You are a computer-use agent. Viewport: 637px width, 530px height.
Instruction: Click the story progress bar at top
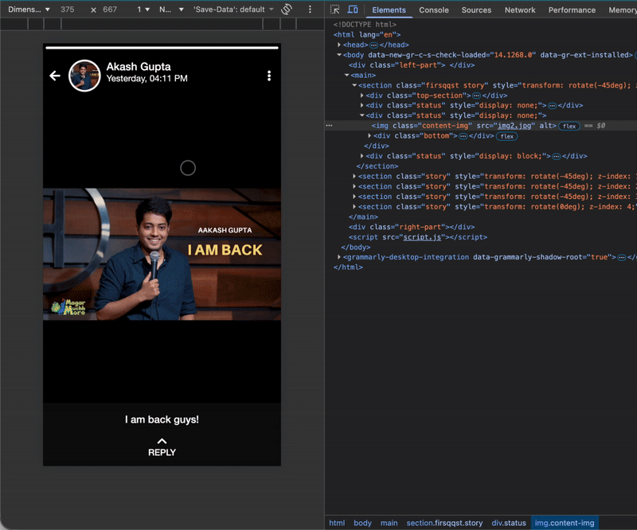coord(162,49)
